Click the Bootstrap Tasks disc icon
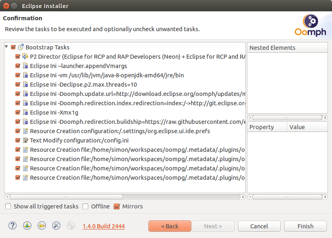 click(x=21, y=47)
